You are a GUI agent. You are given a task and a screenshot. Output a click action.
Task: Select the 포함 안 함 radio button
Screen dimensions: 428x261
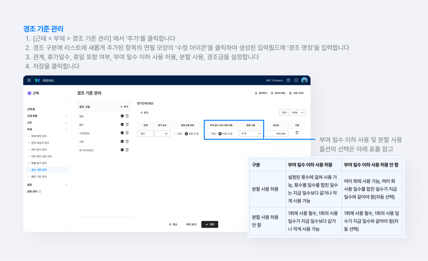pyautogui.click(x=186, y=133)
